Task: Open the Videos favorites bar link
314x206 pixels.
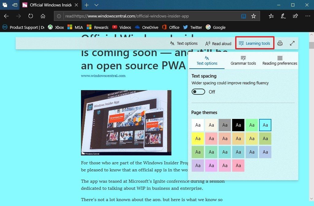Action: [121, 27]
